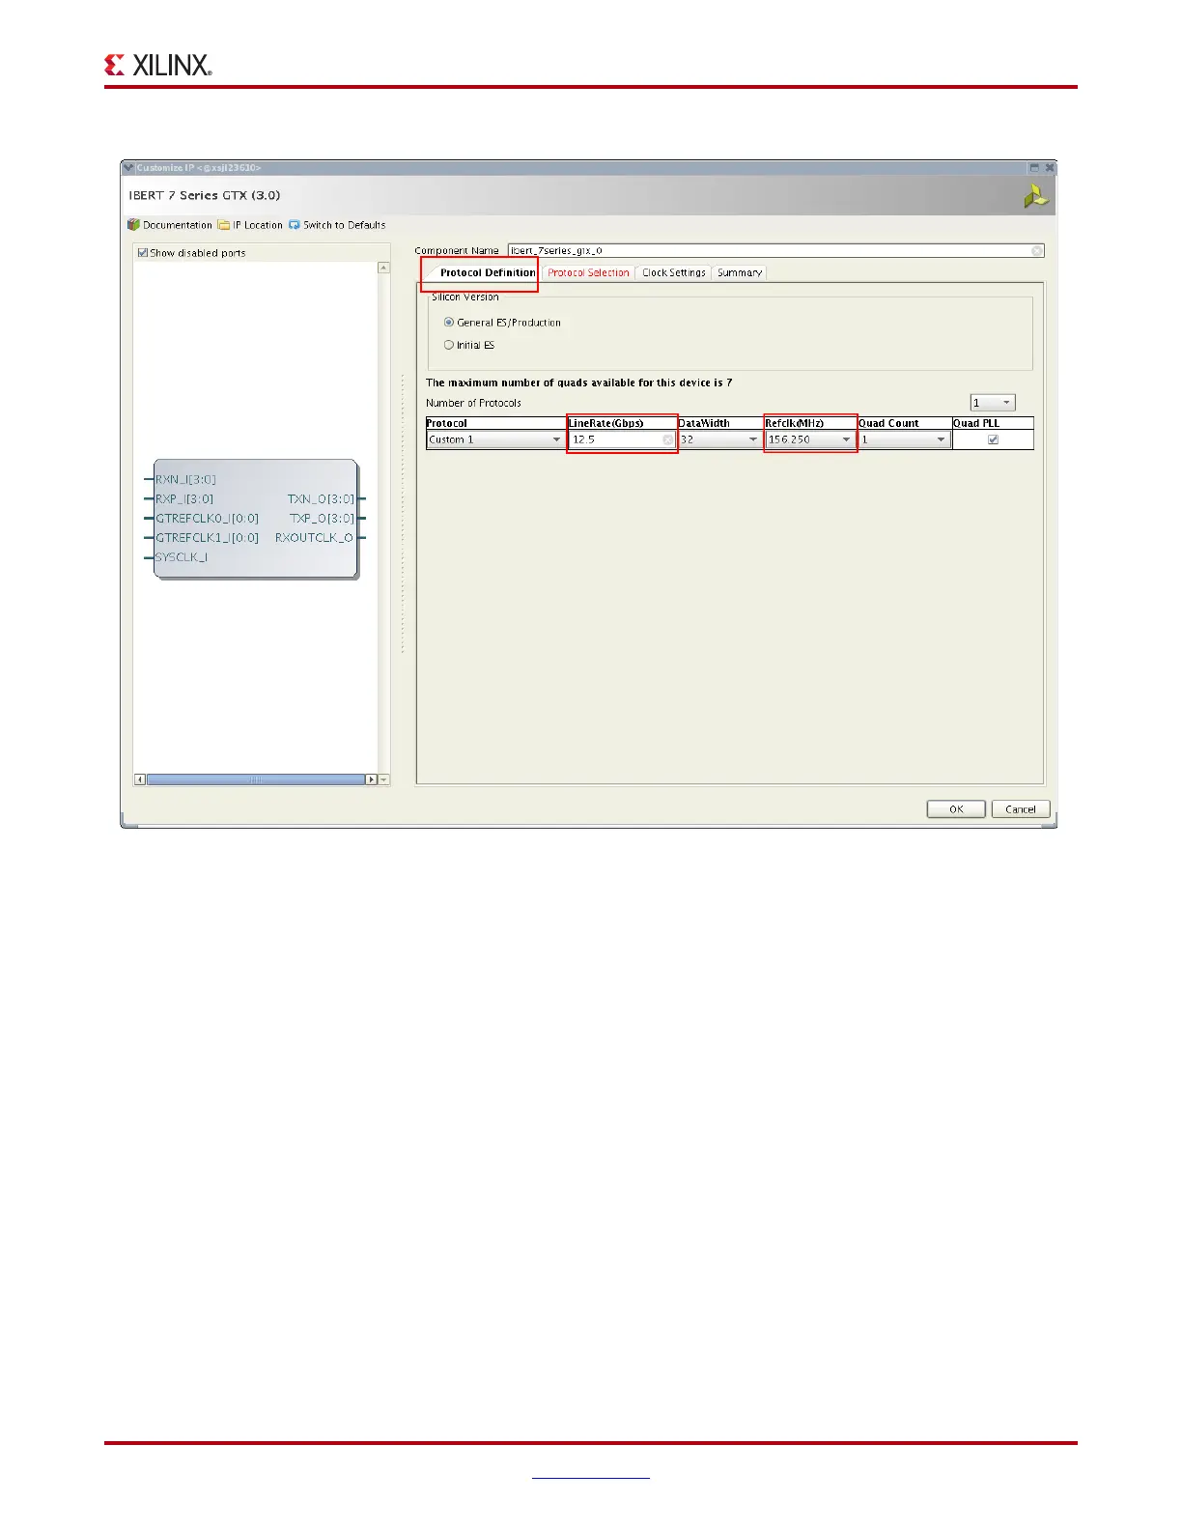Screen dimensions: 1182x1530
Task: Open the Protocol Custom 1 dropdown
Action: click(x=495, y=439)
